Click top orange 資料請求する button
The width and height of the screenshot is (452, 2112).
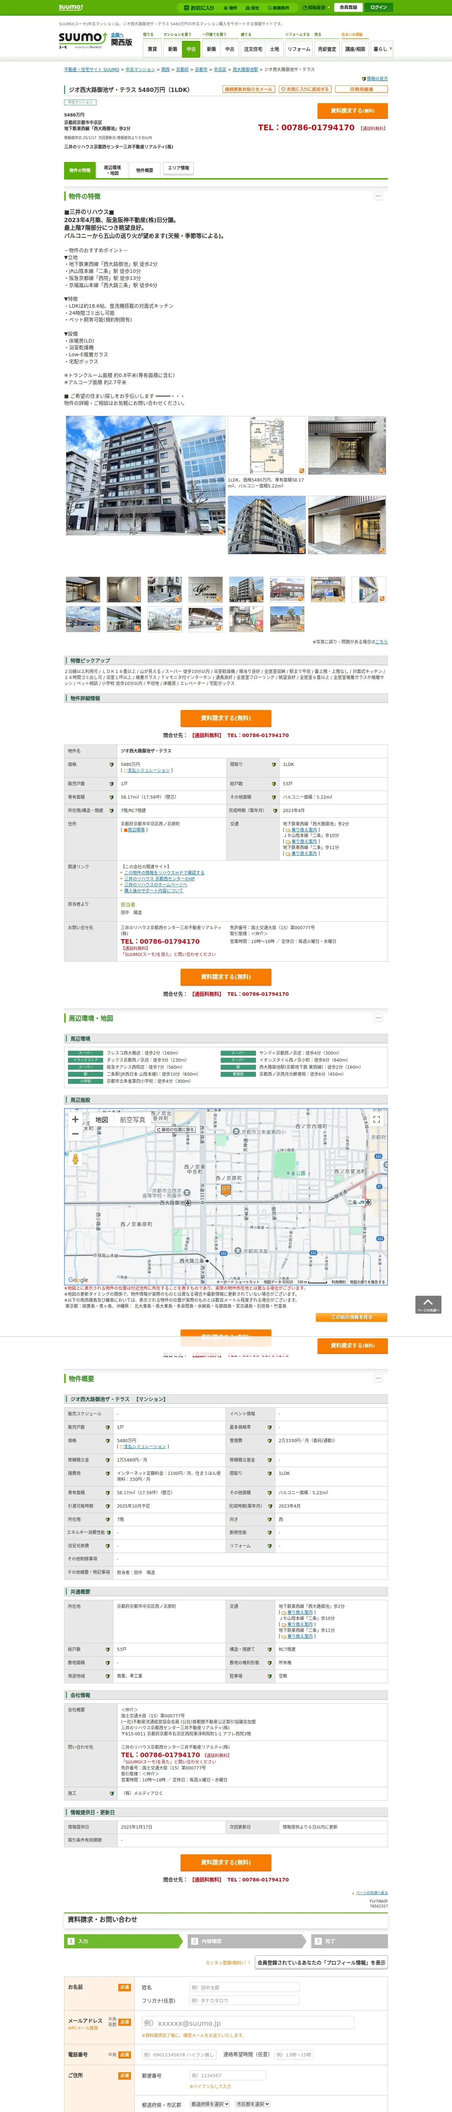[x=352, y=111]
